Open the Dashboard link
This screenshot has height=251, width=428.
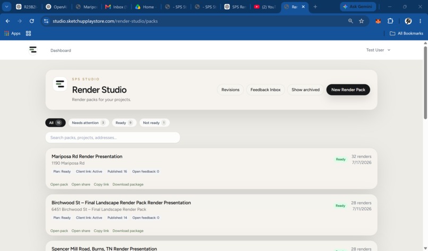(x=61, y=50)
